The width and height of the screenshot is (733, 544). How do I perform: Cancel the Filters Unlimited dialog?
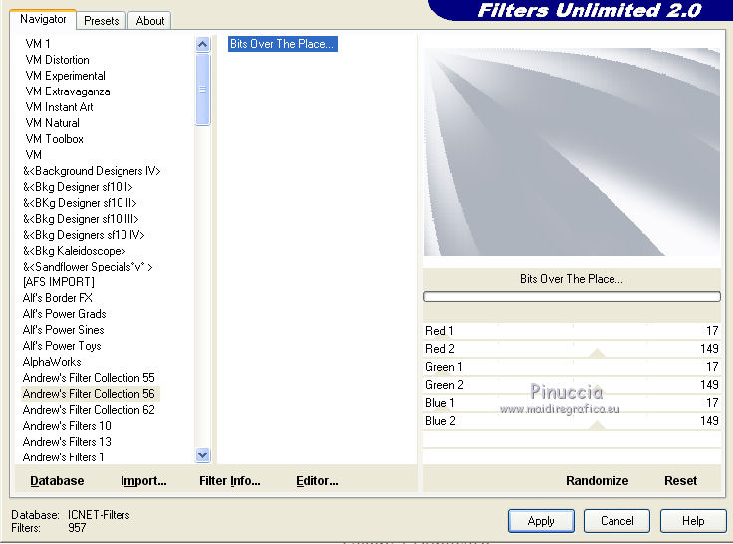617,521
